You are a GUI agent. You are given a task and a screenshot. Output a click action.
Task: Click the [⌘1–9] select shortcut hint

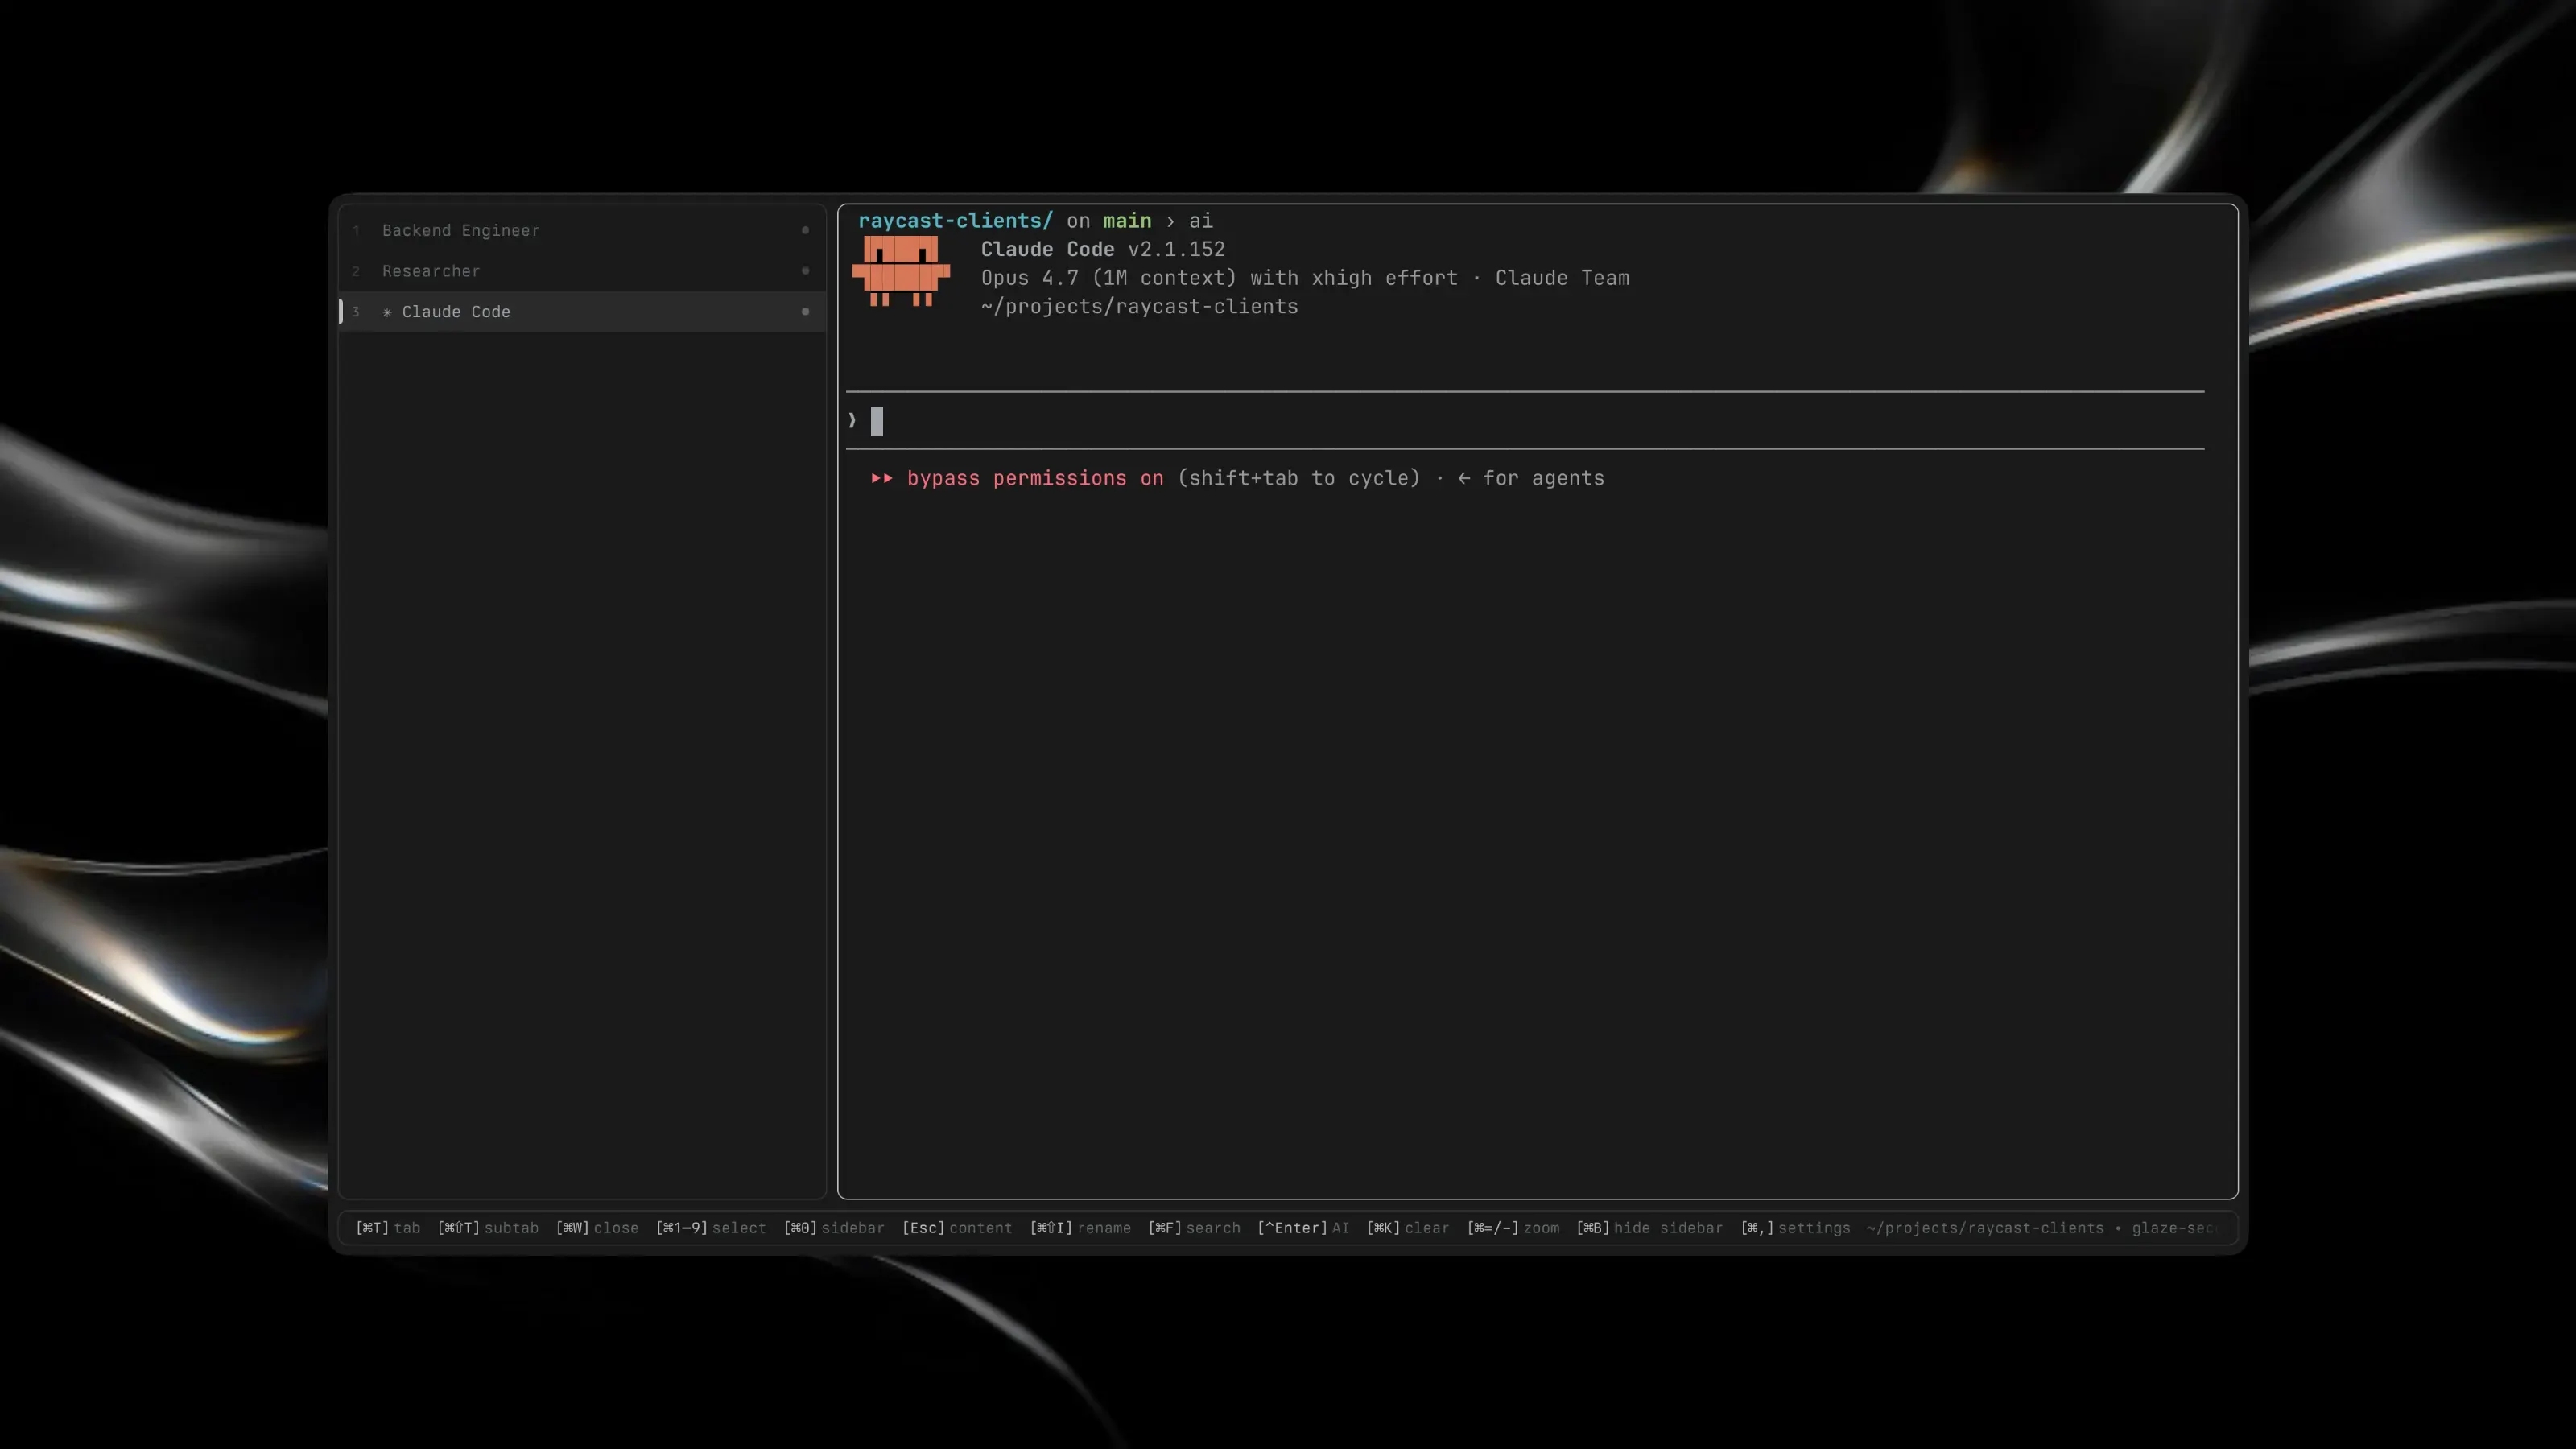[711, 1228]
